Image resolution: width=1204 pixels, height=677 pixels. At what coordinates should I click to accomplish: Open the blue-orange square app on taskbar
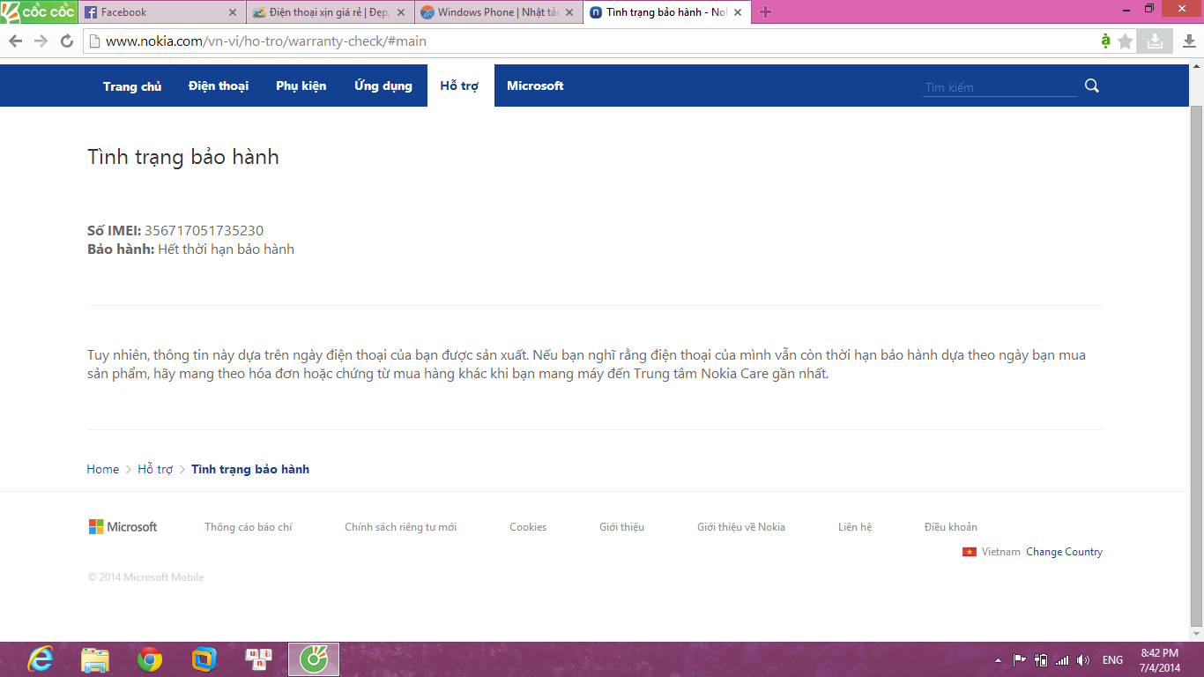204,659
